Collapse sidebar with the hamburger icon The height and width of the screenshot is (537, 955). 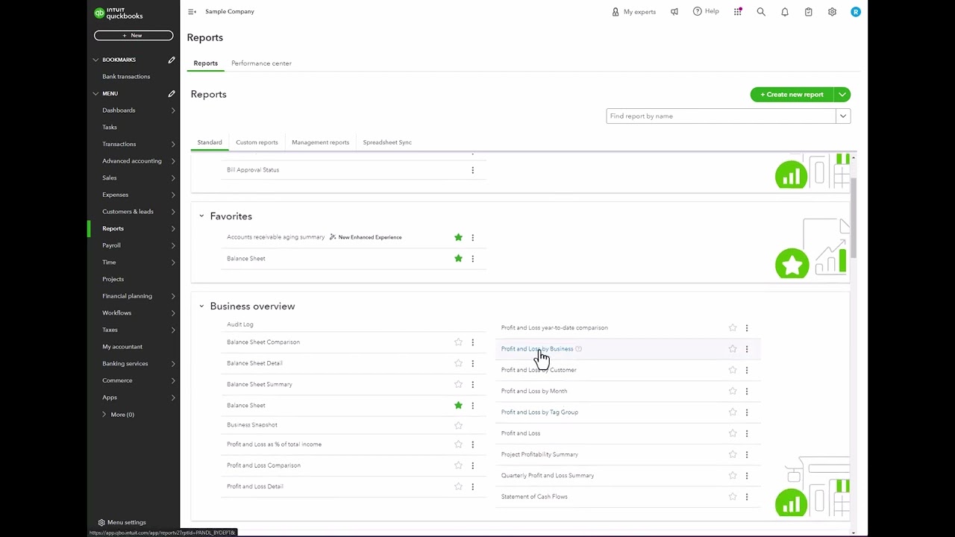point(192,12)
